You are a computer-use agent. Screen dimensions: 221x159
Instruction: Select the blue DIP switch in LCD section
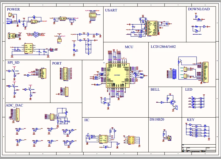(174, 74)
